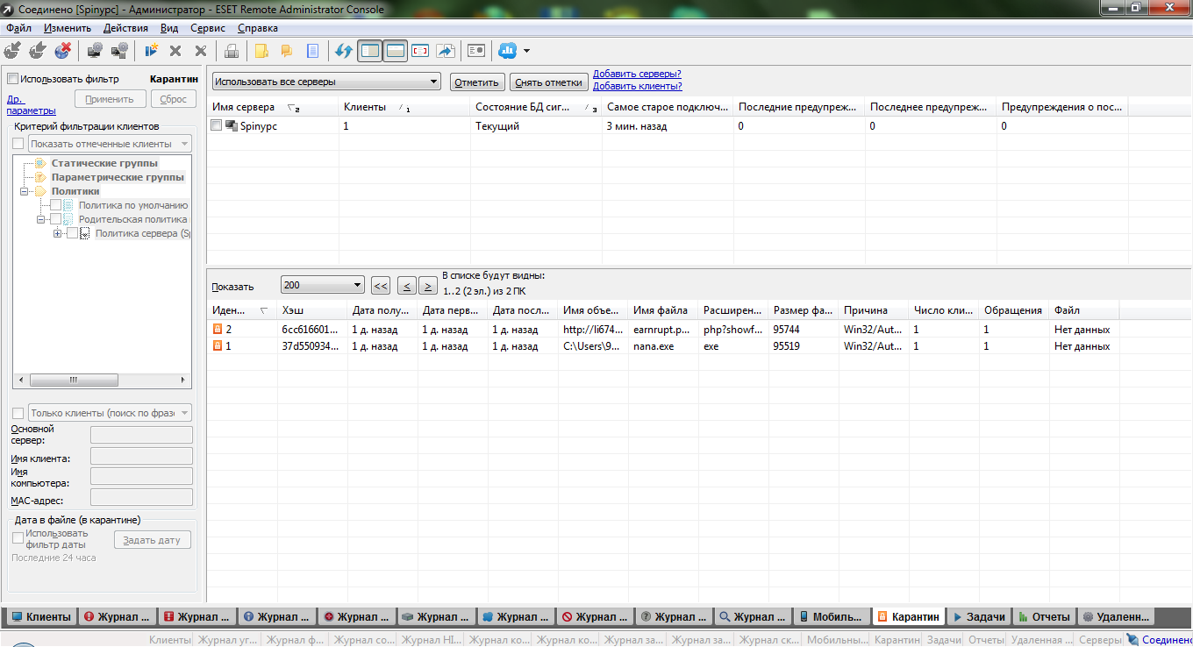Open the Только клиенты search dropdown
This screenshot has height=647, width=1193.
110,413
